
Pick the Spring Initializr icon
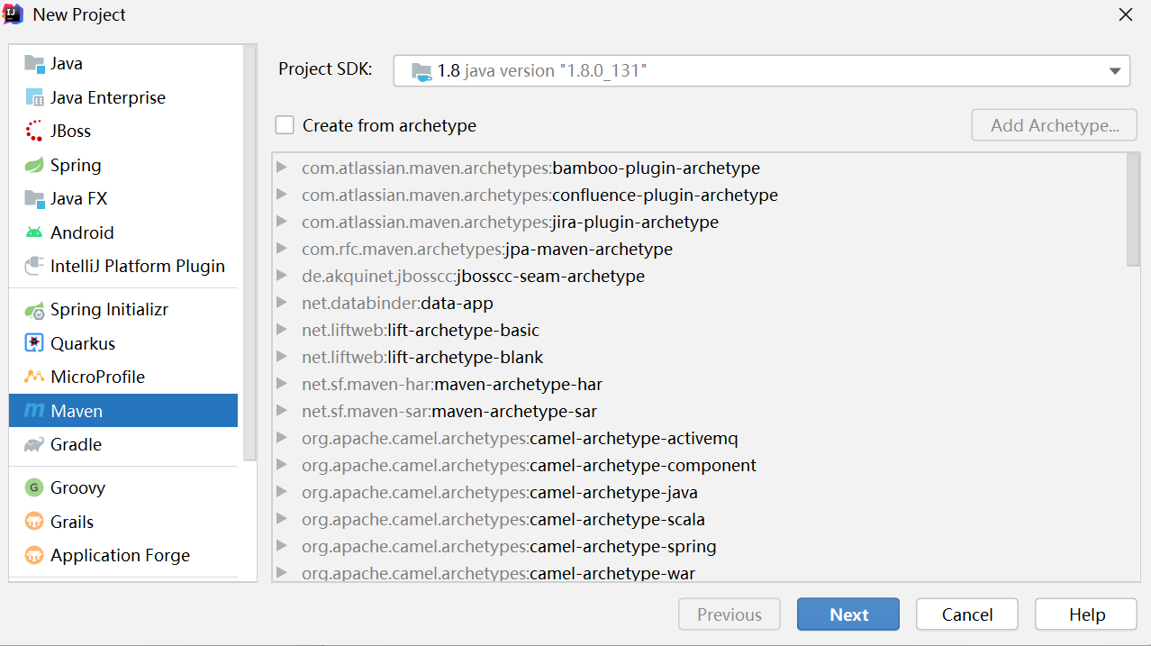tap(34, 310)
